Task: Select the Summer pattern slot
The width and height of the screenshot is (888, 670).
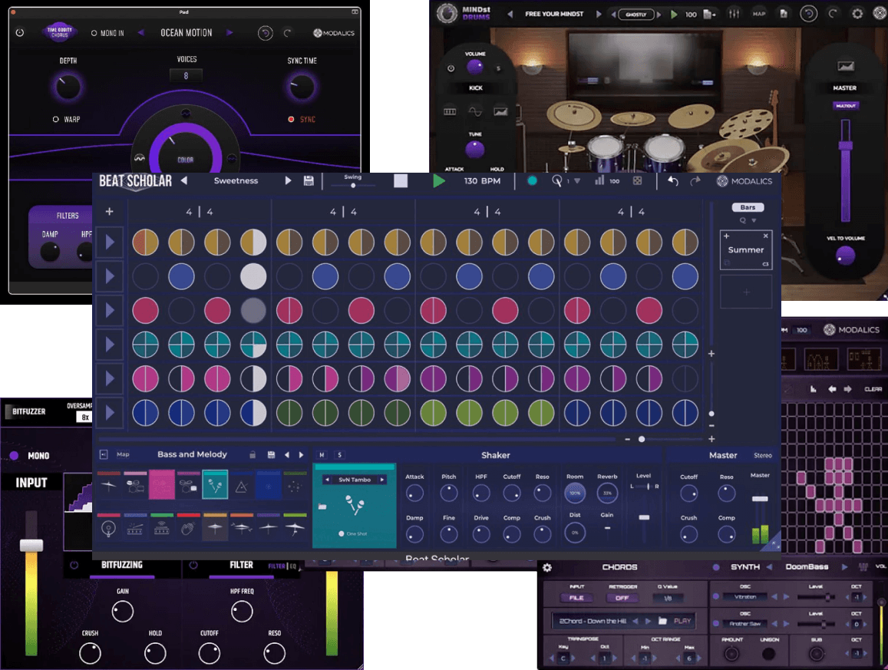Action: [x=746, y=249]
